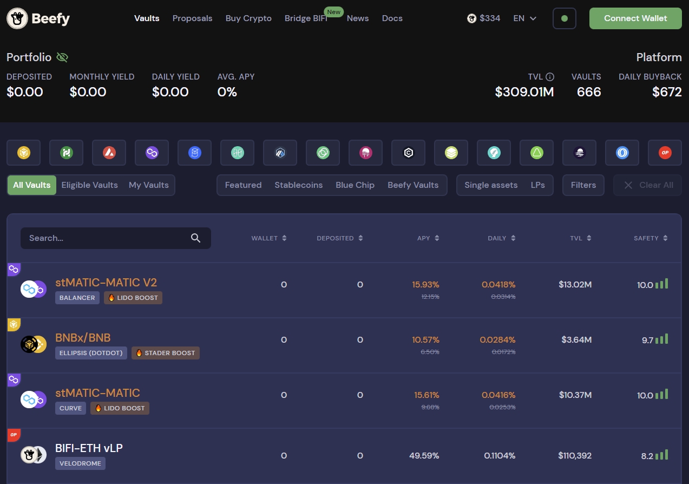Open the stMATIC-MATIC V2 vault

(106, 283)
